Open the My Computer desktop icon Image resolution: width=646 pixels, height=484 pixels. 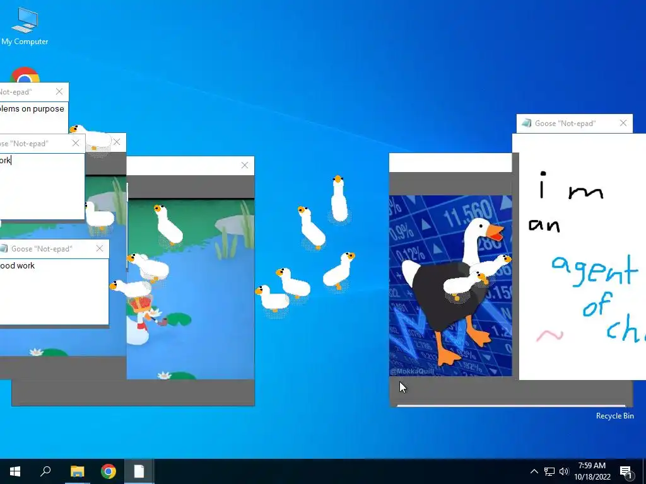pyautogui.click(x=25, y=26)
